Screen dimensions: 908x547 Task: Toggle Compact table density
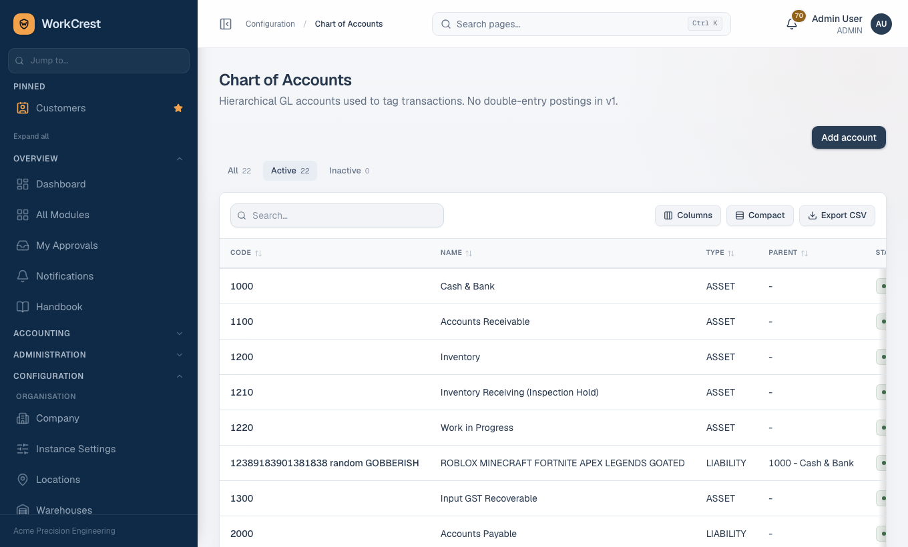pyautogui.click(x=760, y=215)
